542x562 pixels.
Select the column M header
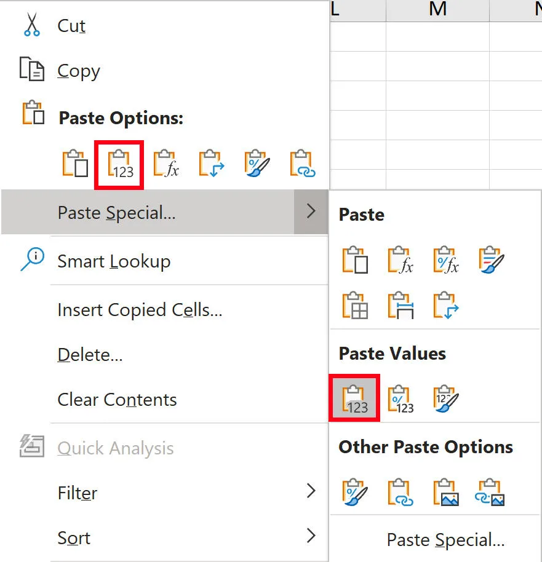tap(437, 10)
